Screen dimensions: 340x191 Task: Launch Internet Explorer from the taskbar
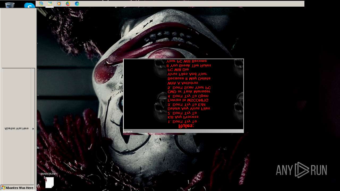click(41, 4)
